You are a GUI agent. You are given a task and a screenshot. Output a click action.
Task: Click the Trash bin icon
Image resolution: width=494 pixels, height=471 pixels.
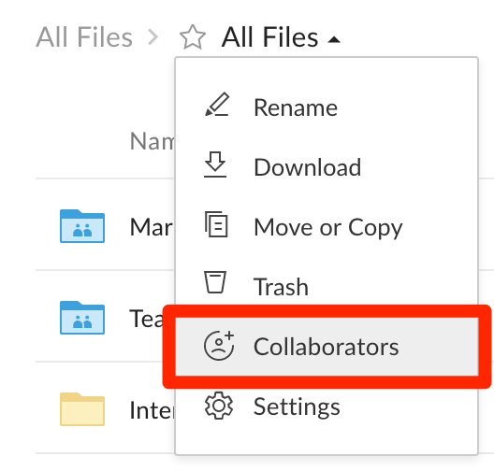(215, 282)
